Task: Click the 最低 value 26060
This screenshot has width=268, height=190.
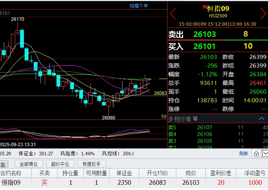Action: pos(258,91)
